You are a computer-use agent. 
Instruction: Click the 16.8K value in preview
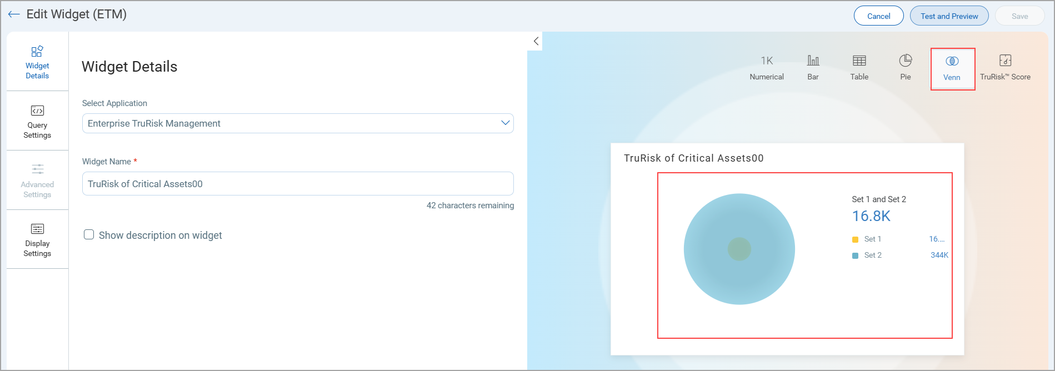[871, 216]
